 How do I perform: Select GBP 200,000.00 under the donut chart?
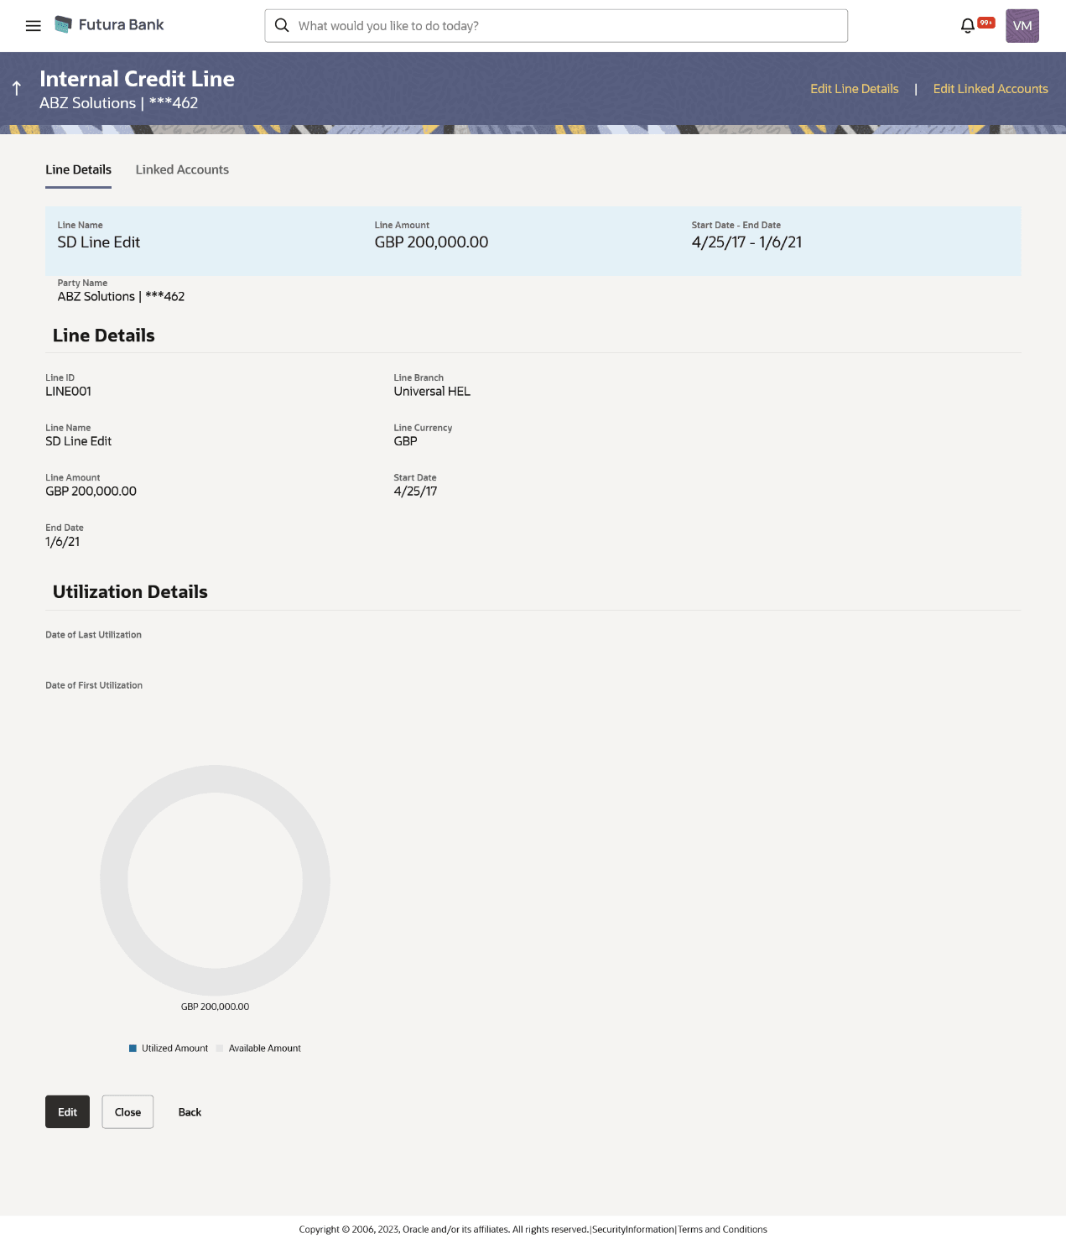(215, 1007)
